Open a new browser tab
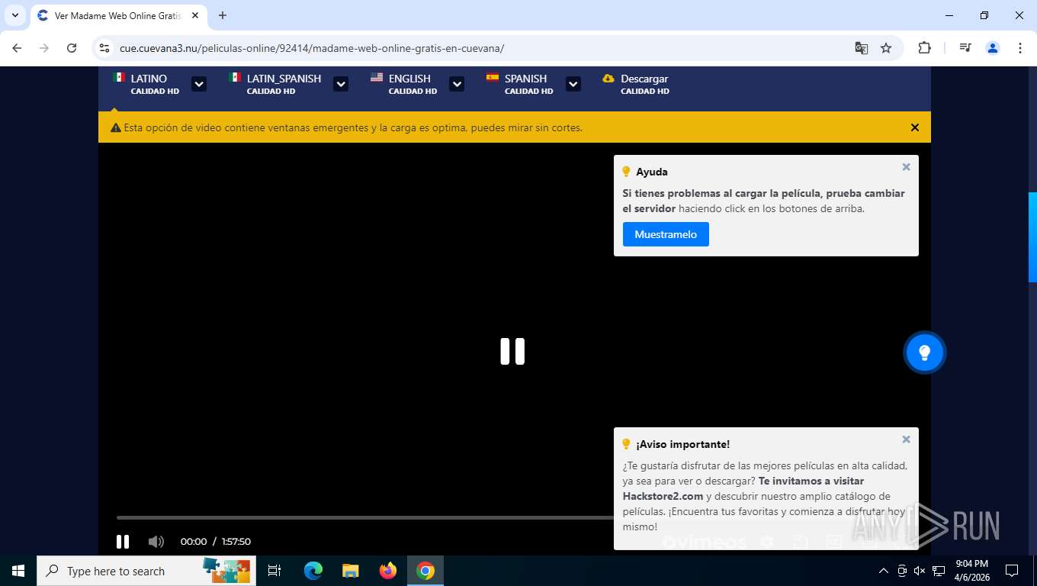This screenshot has width=1037, height=586. tap(223, 15)
